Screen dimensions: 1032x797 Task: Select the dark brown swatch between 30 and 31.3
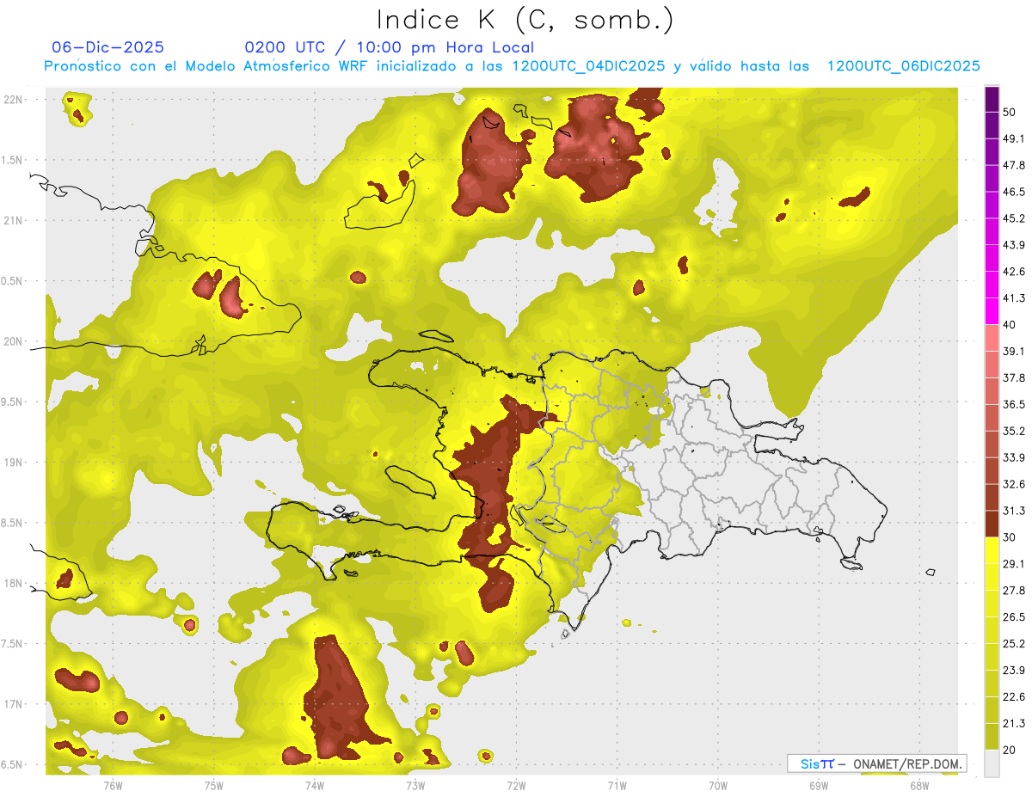[992, 524]
